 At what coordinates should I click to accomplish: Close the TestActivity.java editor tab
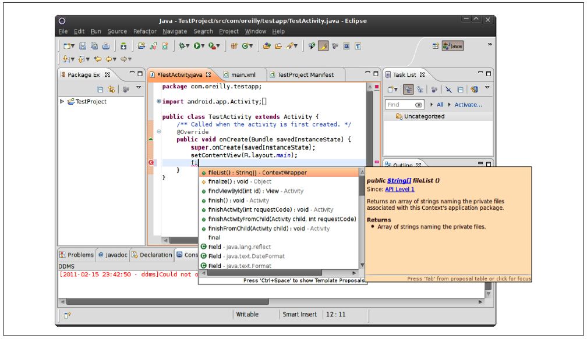(208, 75)
